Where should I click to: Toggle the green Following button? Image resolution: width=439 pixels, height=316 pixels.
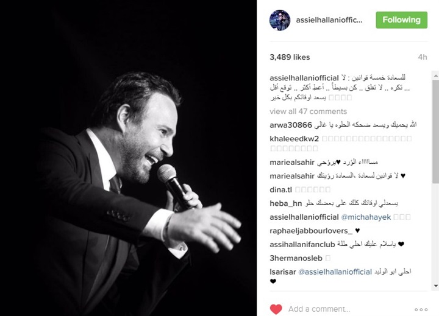coord(401,20)
